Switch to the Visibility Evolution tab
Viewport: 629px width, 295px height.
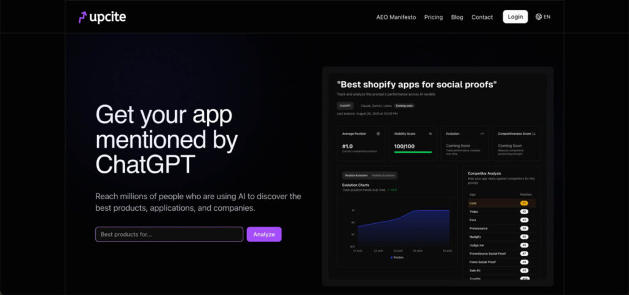click(x=383, y=175)
